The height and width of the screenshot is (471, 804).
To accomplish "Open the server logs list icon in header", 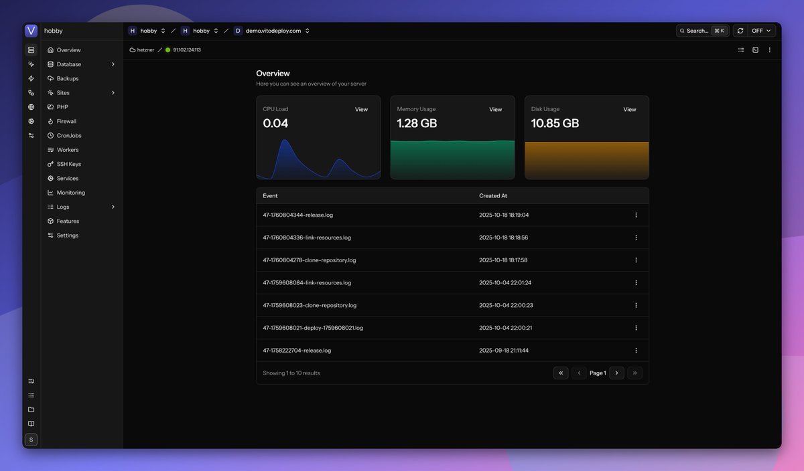I will [x=741, y=50].
